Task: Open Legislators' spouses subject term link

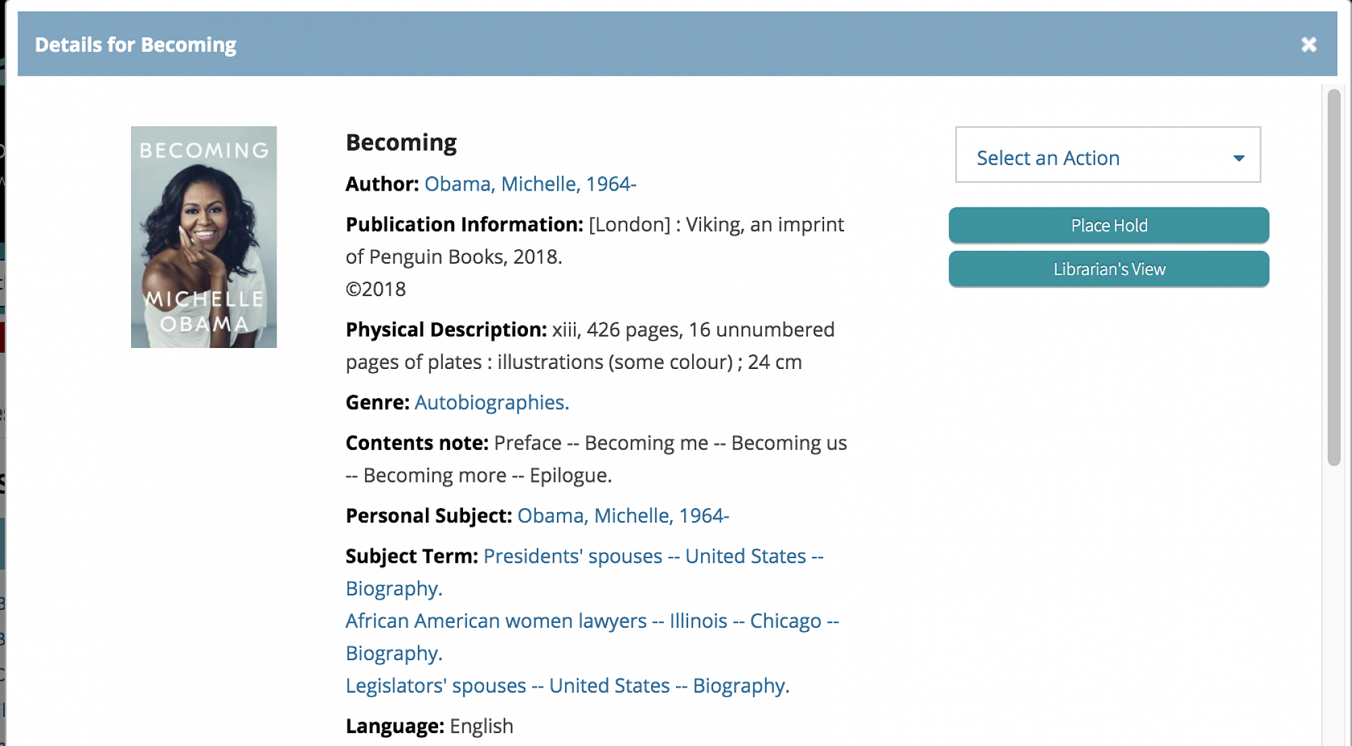Action: tap(567, 686)
